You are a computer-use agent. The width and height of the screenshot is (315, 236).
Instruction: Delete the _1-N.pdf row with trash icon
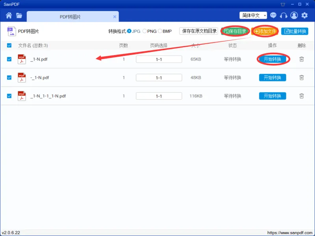302,59
